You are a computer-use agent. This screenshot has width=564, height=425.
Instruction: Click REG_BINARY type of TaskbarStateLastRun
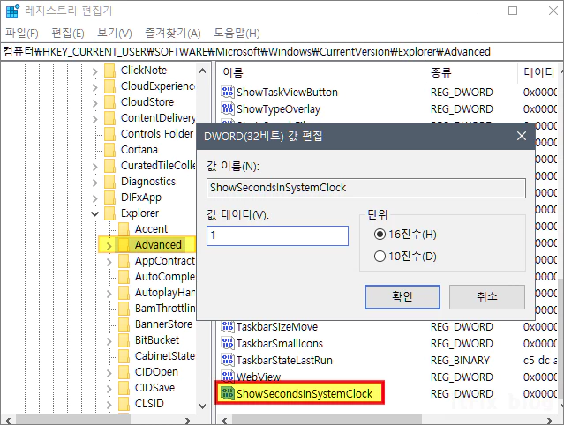coord(460,360)
